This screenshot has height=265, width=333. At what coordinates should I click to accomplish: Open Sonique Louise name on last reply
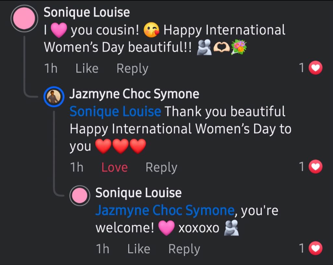(x=138, y=192)
